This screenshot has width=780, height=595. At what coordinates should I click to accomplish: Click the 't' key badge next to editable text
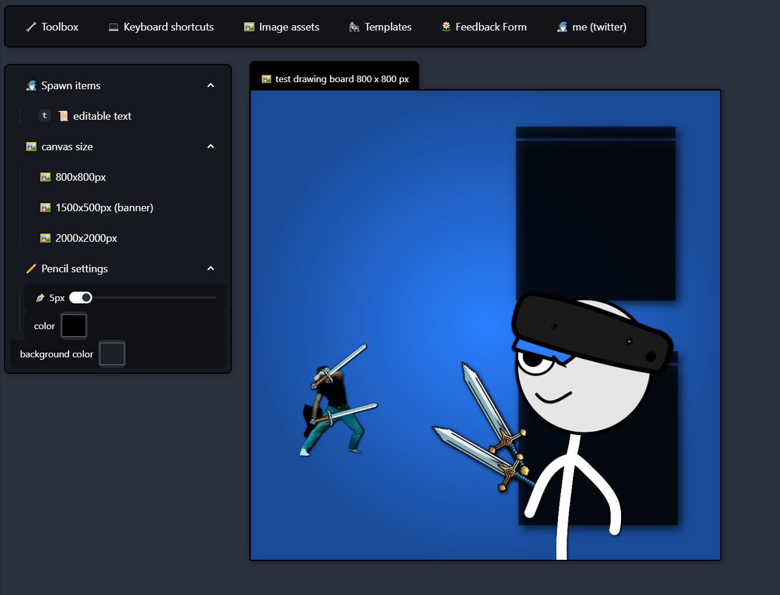45,116
